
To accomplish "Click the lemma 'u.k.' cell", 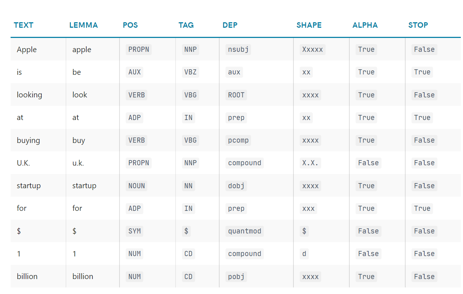I will [78, 163].
